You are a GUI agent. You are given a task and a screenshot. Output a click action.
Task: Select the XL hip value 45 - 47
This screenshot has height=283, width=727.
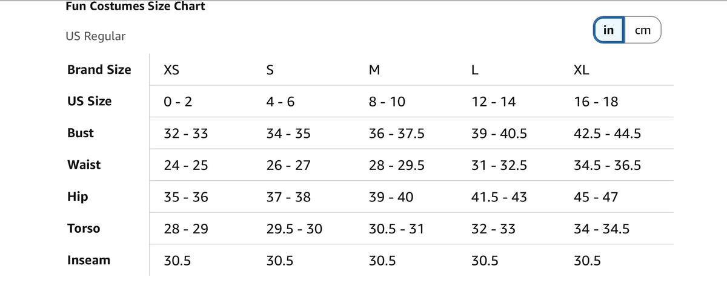point(596,197)
